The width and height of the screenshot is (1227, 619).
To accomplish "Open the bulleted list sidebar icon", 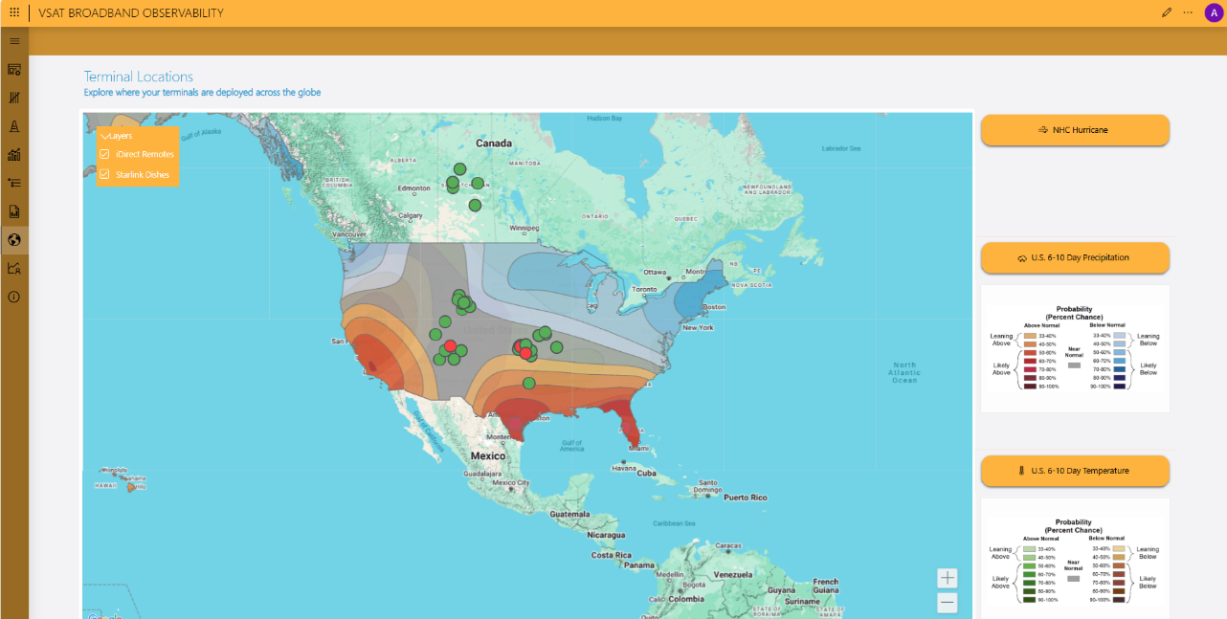I will 14,183.
